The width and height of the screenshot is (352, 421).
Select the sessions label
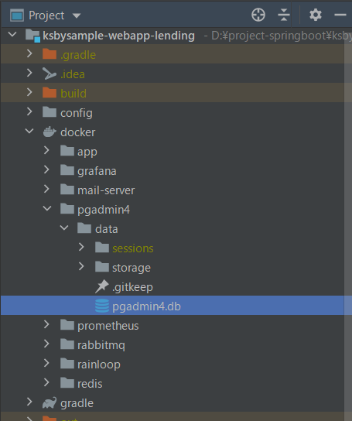[x=133, y=248]
